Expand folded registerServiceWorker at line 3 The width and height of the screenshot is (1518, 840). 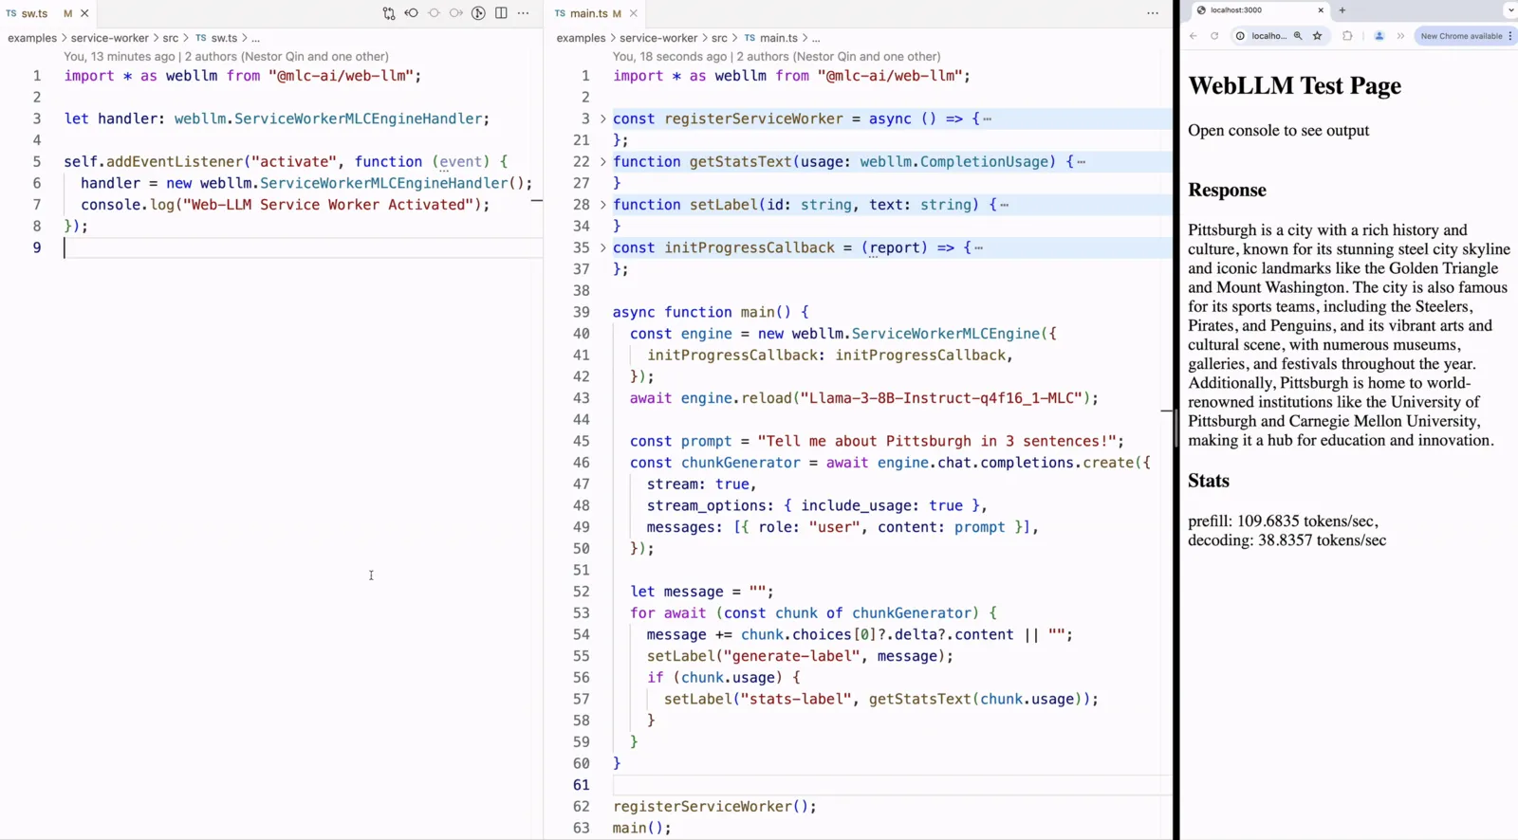point(602,119)
